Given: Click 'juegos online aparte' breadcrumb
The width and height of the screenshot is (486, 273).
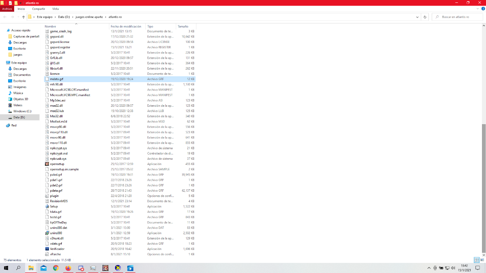Looking at the screenshot, I should click(x=90, y=17).
